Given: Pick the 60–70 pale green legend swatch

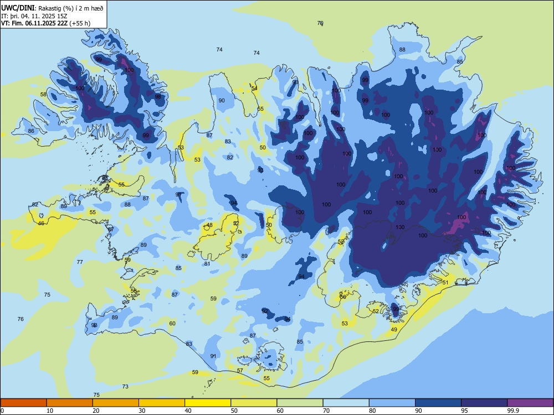Looking at the screenshot, I should [300, 403].
